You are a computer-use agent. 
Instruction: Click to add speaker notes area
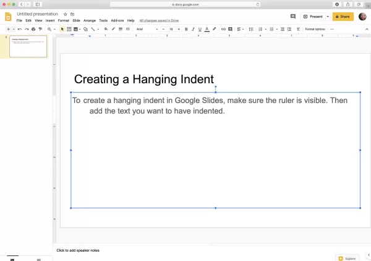click(78, 251)
